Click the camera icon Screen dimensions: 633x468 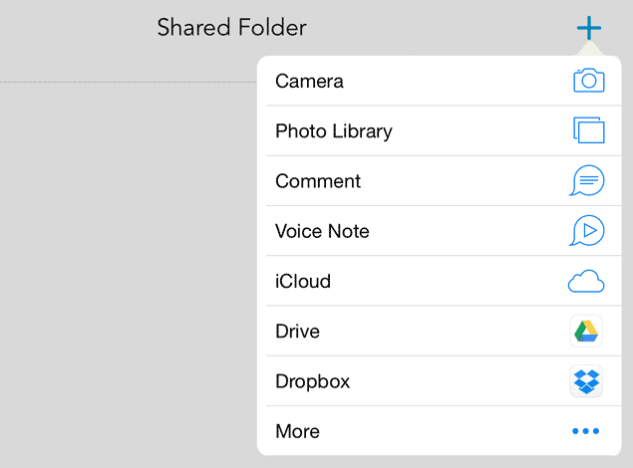588,81
